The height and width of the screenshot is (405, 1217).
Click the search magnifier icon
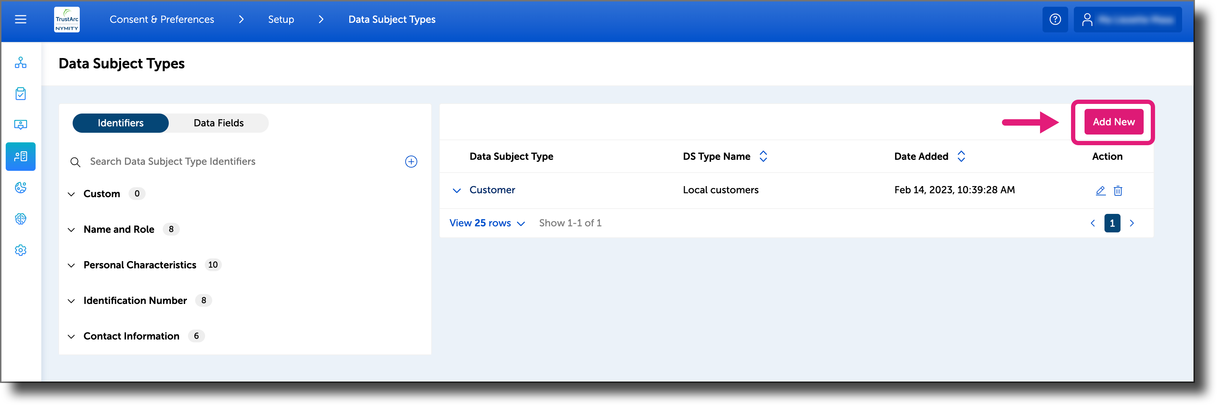(x=75, y=162)
